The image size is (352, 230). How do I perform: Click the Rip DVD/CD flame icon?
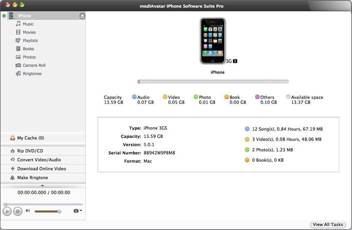pos(12,151)
